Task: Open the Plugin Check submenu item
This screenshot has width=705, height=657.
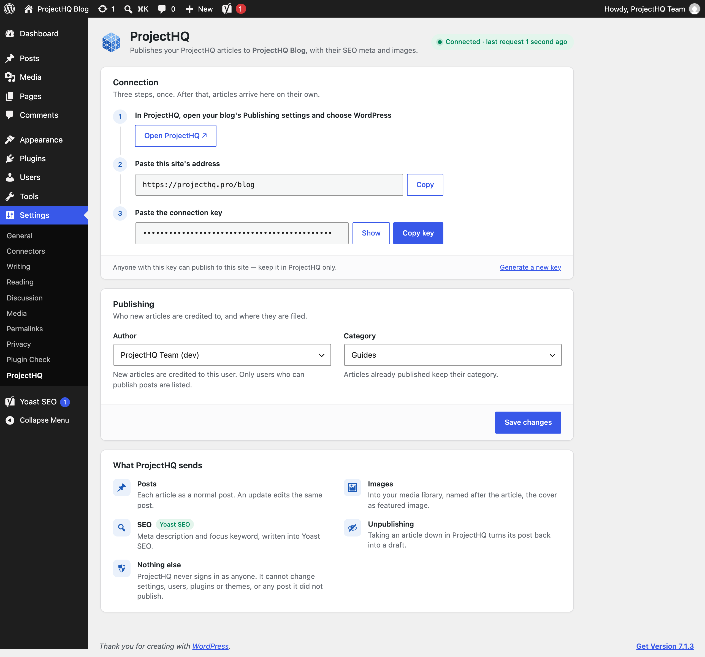Action: (x=28, y=359)
